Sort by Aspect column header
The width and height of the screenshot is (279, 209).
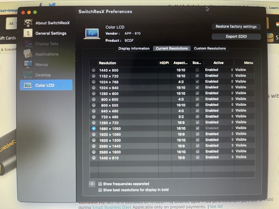[x=181, y=63]
